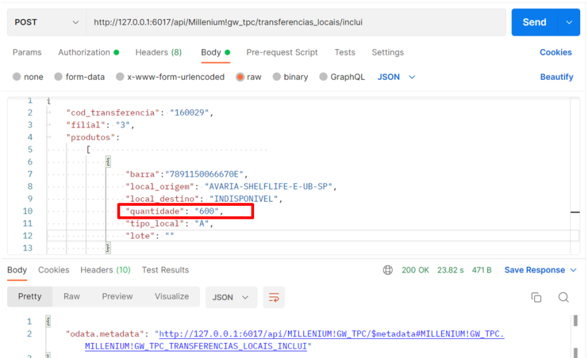Click the globe network icon in response bar
The height and width of the screenshot is (358, 588).
tap(387, 270)
